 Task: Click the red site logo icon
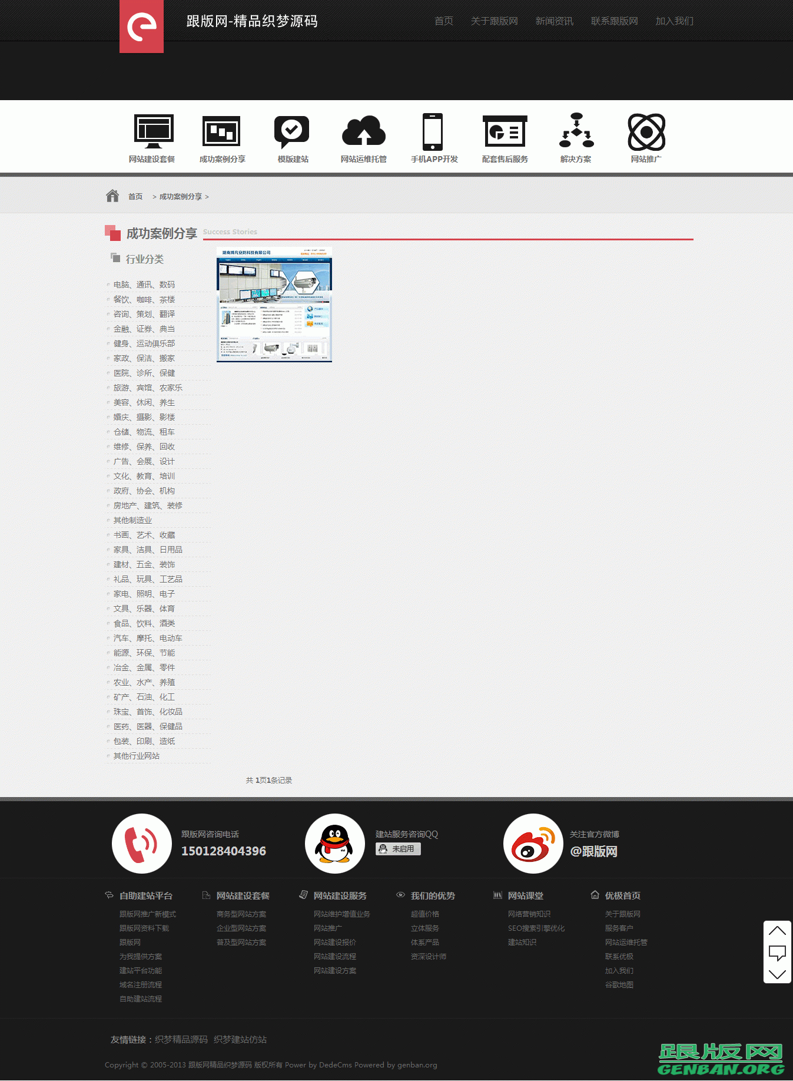(x=141, y=26)
